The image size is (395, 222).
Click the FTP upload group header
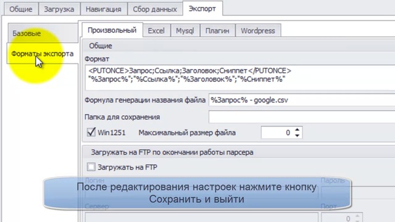(x=172, y=152)
